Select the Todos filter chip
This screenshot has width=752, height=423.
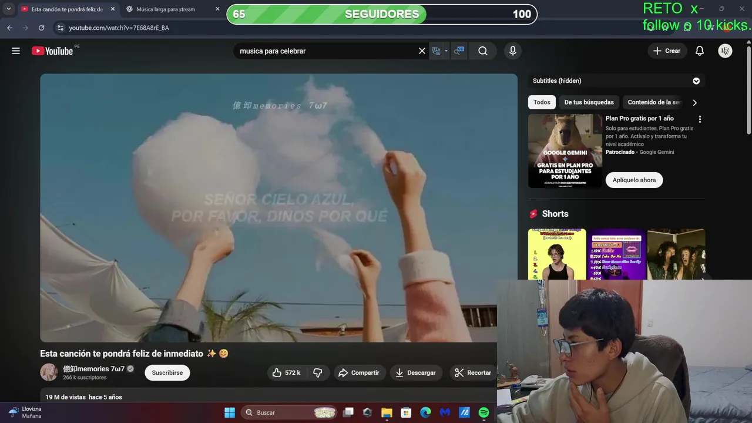[542, 102]
